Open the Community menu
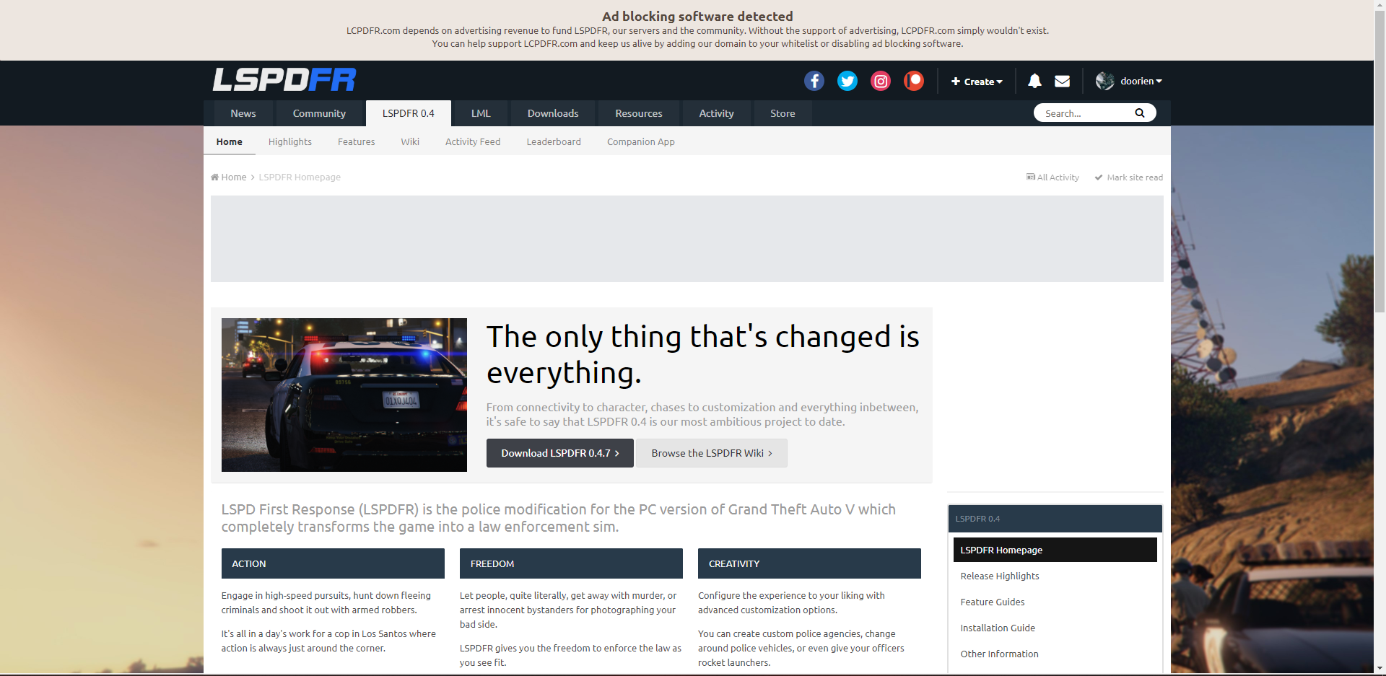The height and width of the screenshot is (676, 1386). click(x=319, y=113)
